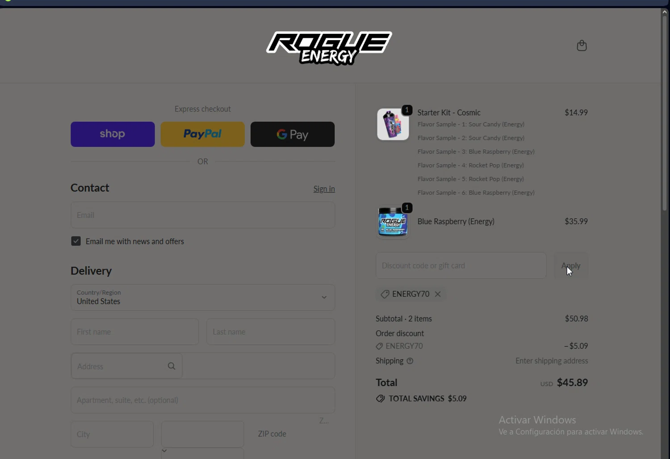Uncheck Email me with news and offers

[x=76, y=241]
